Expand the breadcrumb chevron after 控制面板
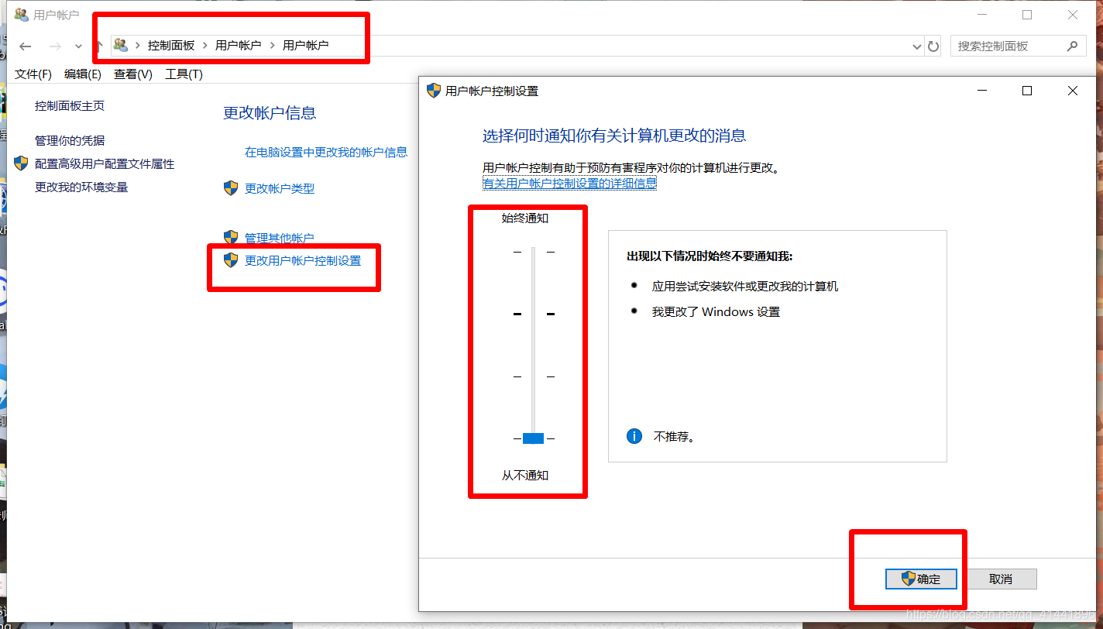Screen dimensions: 1103x629 coord(203,45)
